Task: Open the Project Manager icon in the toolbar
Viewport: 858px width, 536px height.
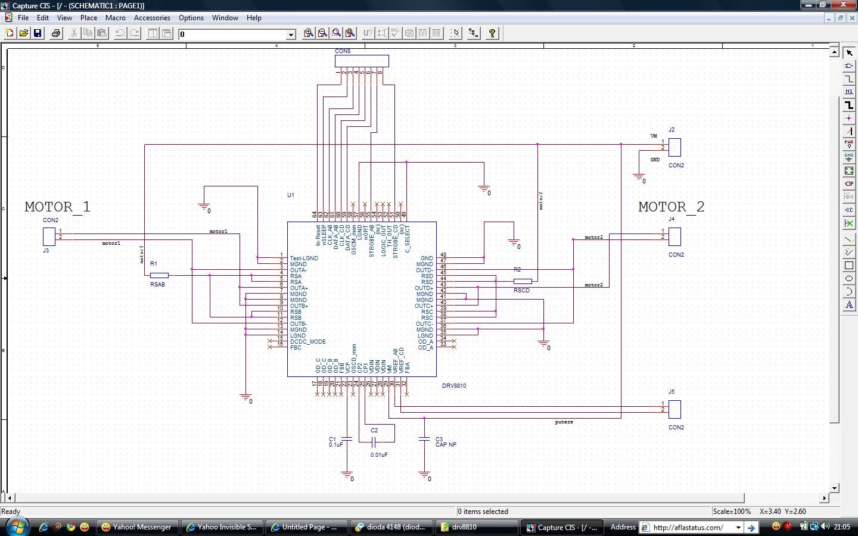Action: pyautogui.click(x=474, y=33)
